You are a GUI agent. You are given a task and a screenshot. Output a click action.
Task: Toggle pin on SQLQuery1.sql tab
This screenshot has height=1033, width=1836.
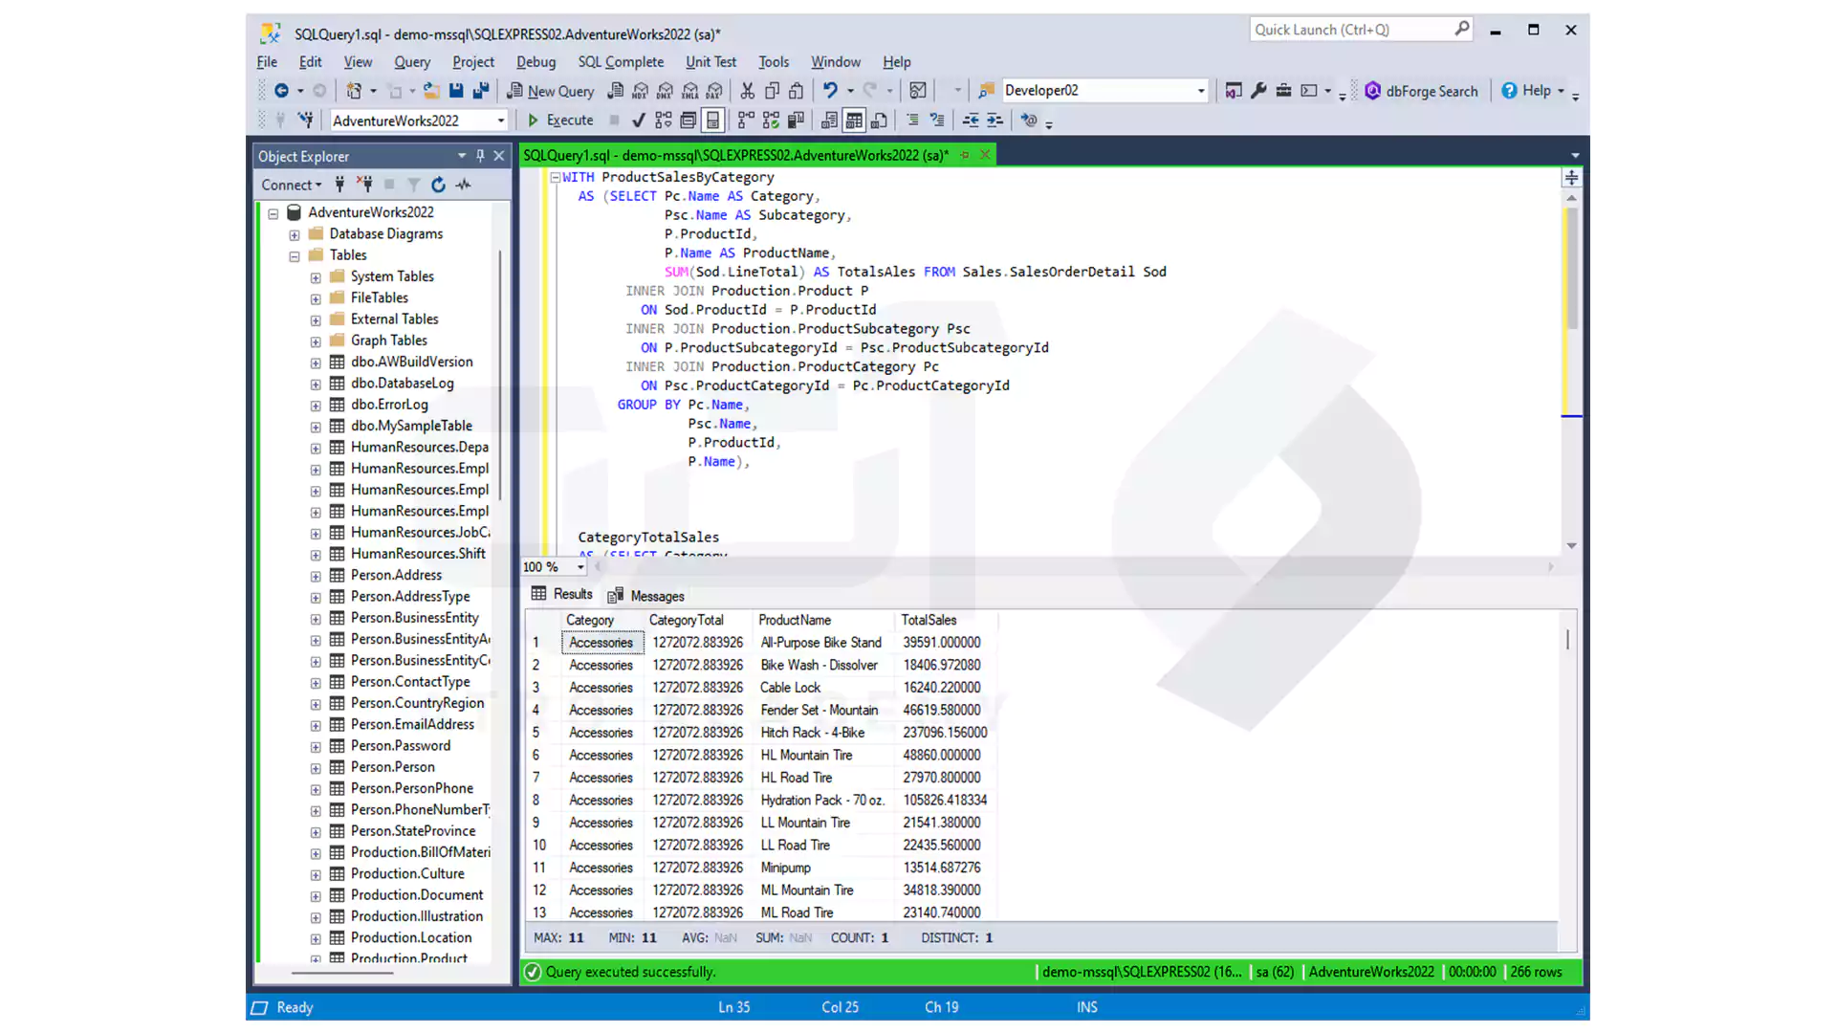[965, 155]
